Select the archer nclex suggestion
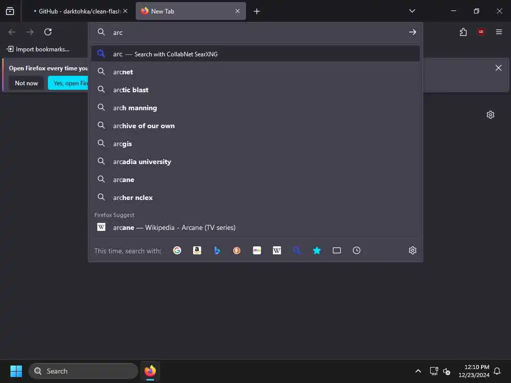The width and height of the screenshot is (511, 383). pos(255,197)
